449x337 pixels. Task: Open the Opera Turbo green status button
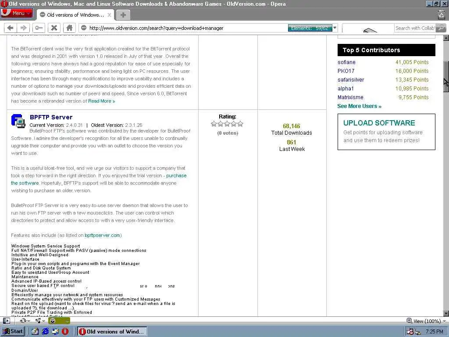click(x=59, y=321)
